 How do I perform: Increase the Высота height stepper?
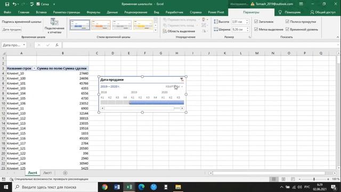tap(247, 20)
